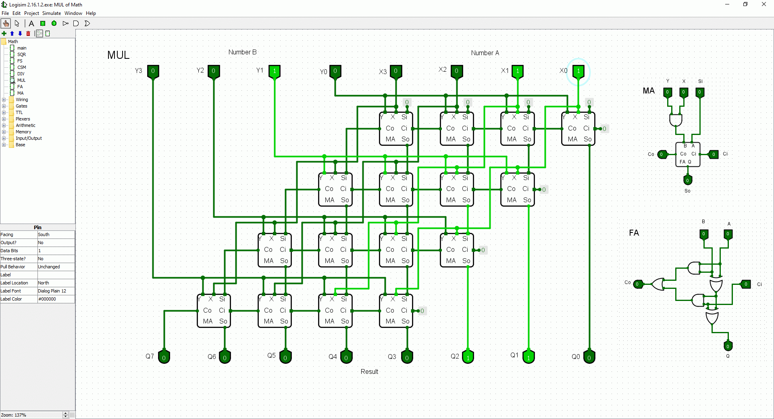Open the Facing property dropdown
This screenshot has height=419, width=774.
[56, 234]
